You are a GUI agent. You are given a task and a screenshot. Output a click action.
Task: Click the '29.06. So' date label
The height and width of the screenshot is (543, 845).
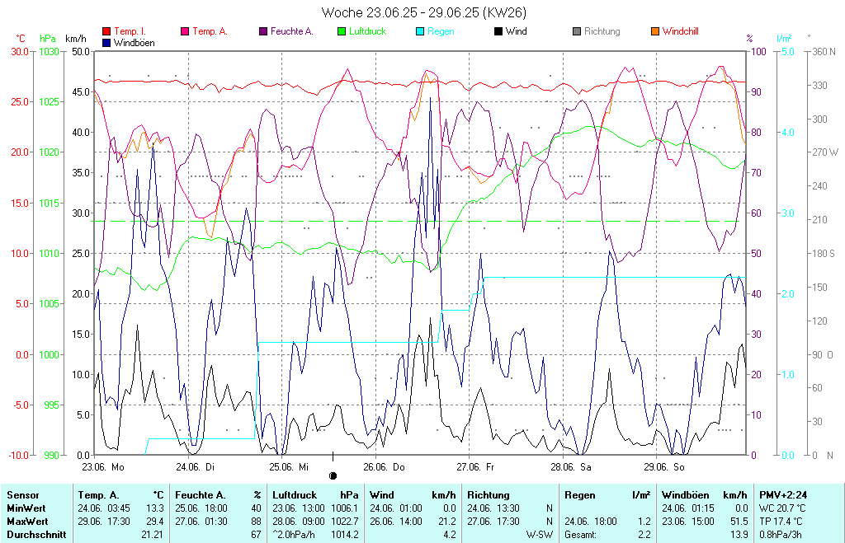point(664,467)
